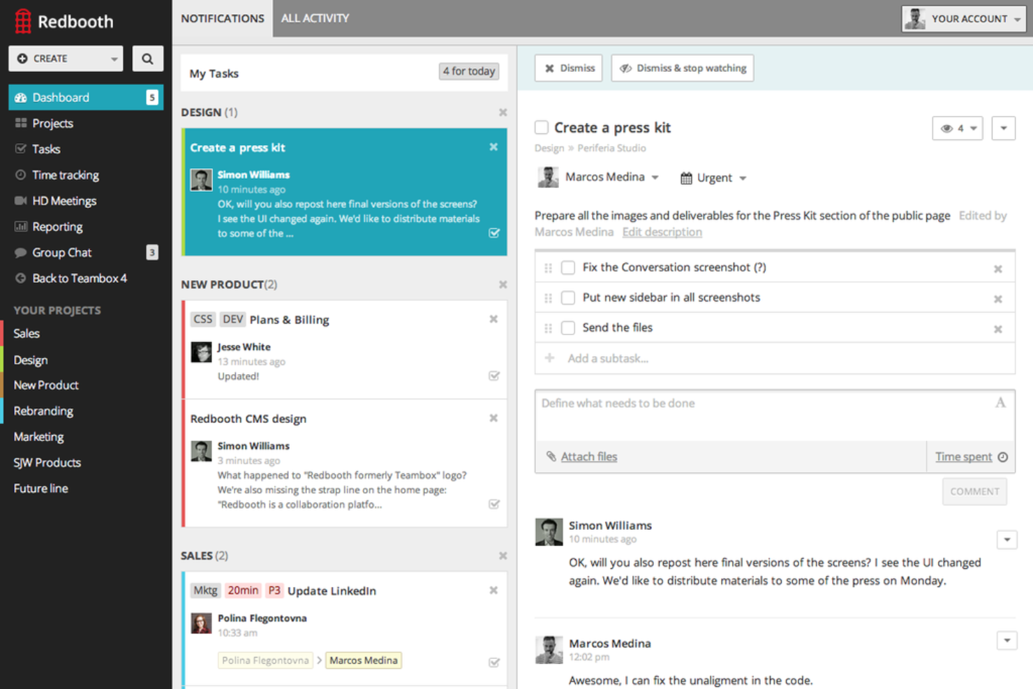Remove the Fix the Conversation screenshot subtask
Screen dimensions: 1033x689
998,269
